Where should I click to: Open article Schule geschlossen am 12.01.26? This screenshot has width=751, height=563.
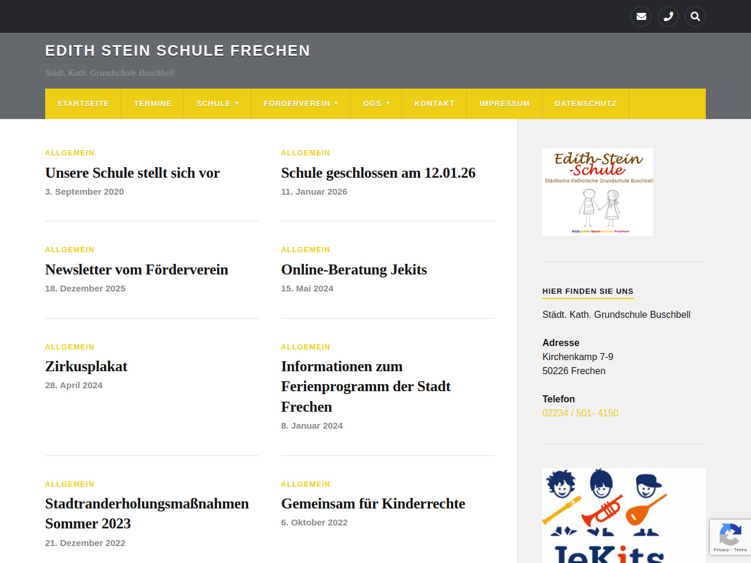coord(378,173)
